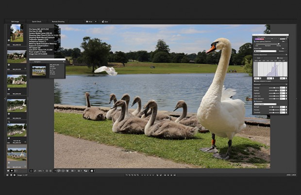The width and height of the screenshot is (301, 195).
Task: Enable the Linear checkbox in Gamma adjustment
Action: click(278, 58)
